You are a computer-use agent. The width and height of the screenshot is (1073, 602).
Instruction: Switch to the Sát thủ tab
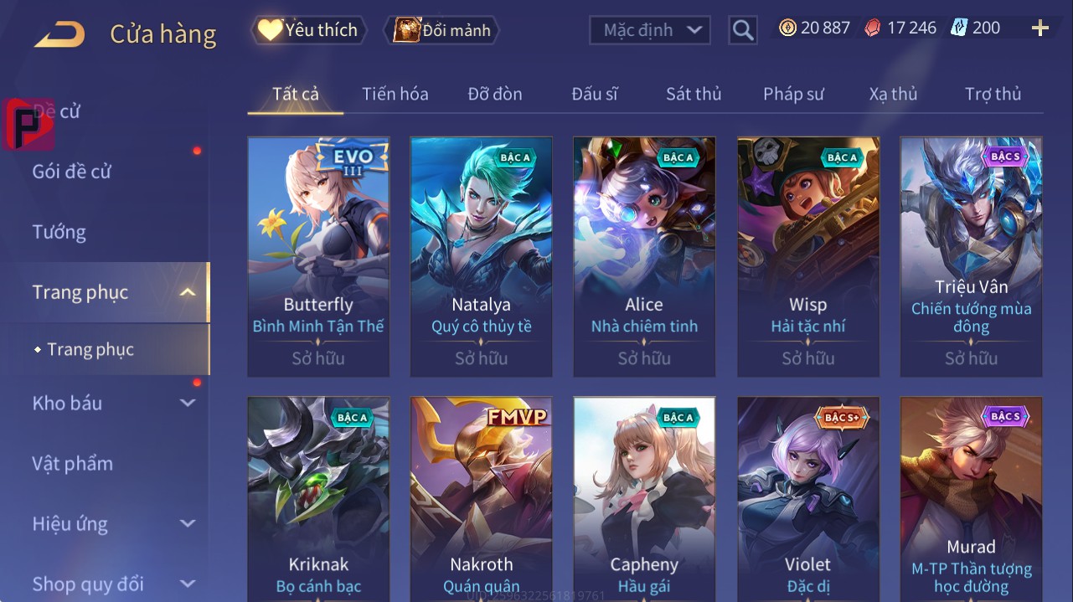click(x=694, y=94)
